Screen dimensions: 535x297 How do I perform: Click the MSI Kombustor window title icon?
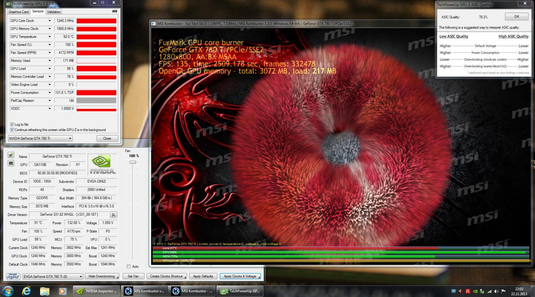pos(154,24)
